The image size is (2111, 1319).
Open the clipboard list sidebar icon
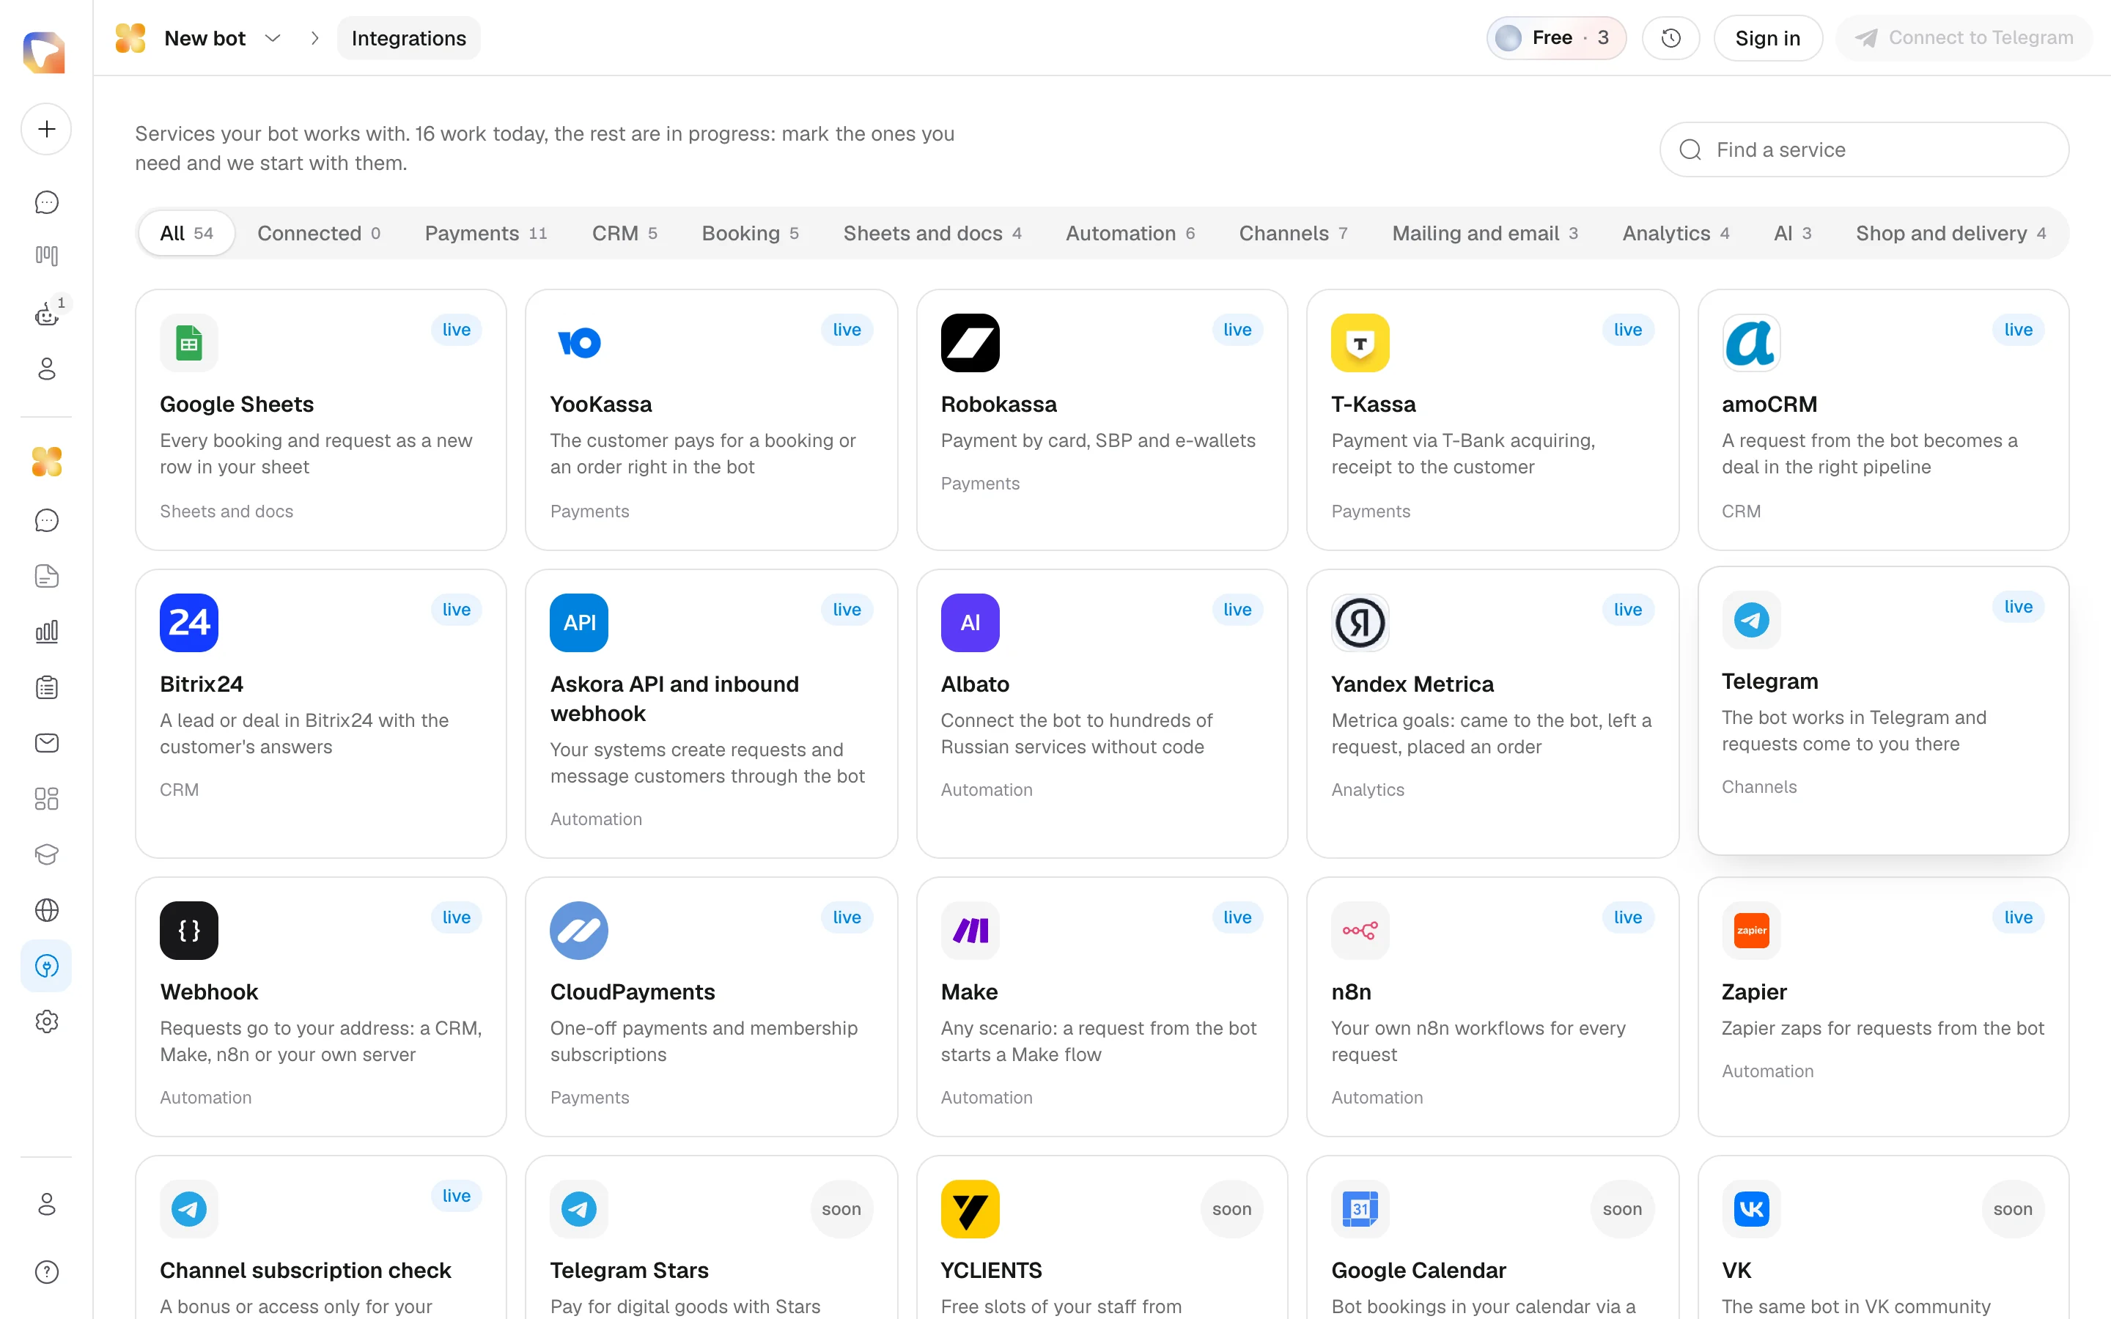(46, 687)
